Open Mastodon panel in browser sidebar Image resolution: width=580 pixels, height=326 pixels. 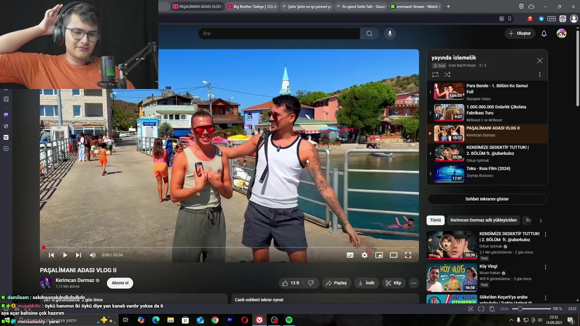6,115
